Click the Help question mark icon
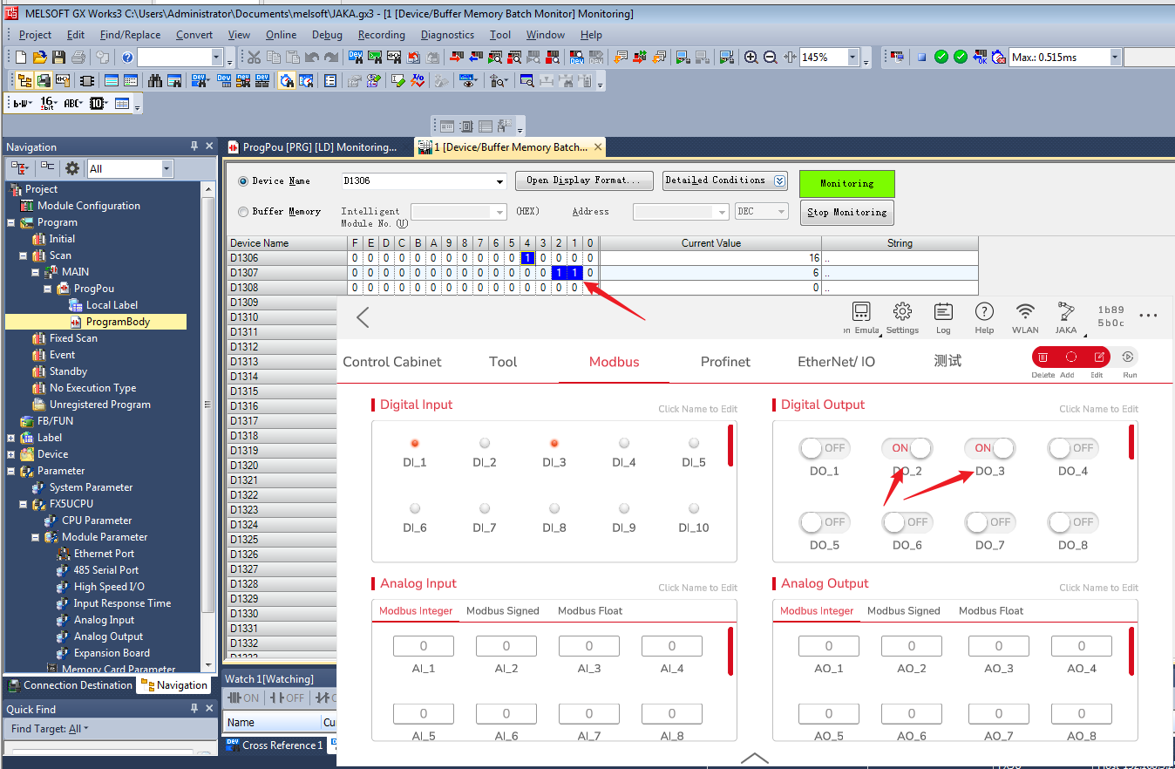 click(984, 313)
